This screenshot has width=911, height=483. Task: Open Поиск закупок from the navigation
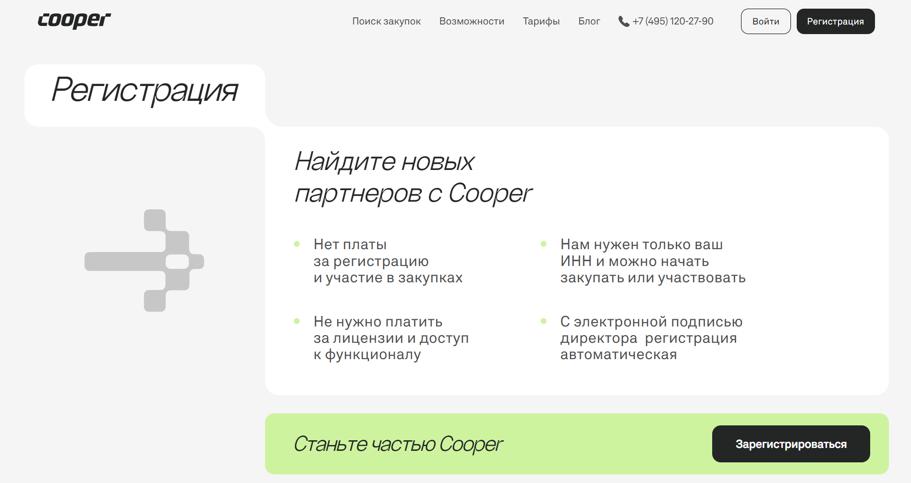tap(386, 21)
